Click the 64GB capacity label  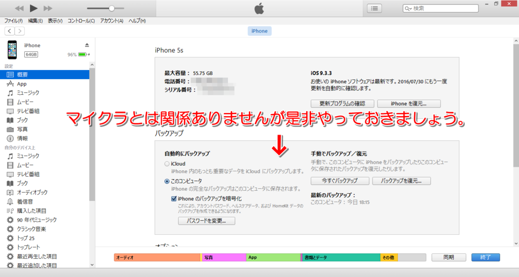(x=31, y=54)
